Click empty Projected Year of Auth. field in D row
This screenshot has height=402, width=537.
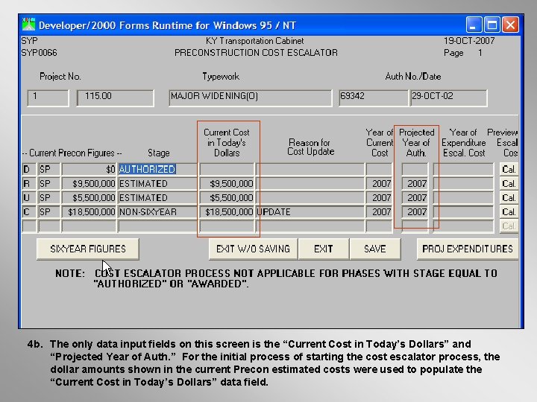click(415, 169)
